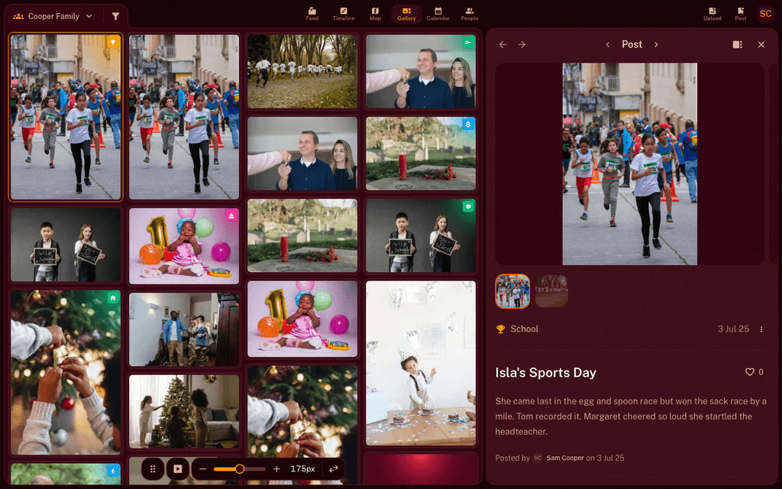The height and width of the screenshot is (489, 782).
Task: Open the filter funnel icon
Action: tap(115, 17)
